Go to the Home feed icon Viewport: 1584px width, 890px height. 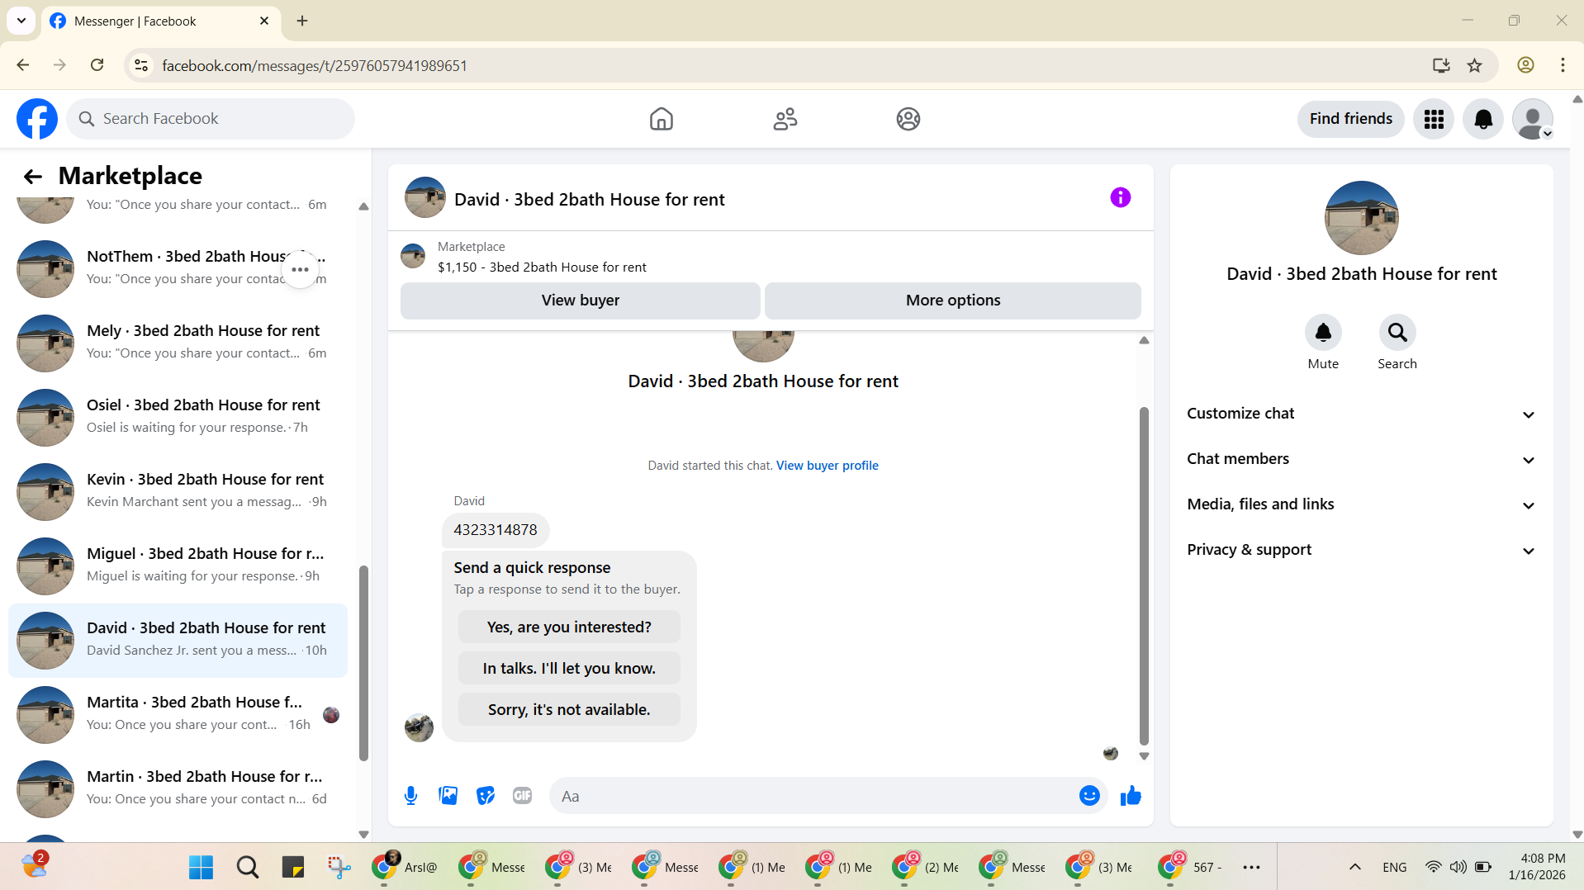click(662, 119)
